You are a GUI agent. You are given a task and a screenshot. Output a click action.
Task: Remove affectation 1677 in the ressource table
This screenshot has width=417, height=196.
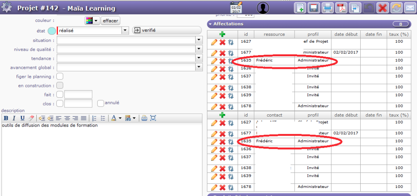point(222,53)
